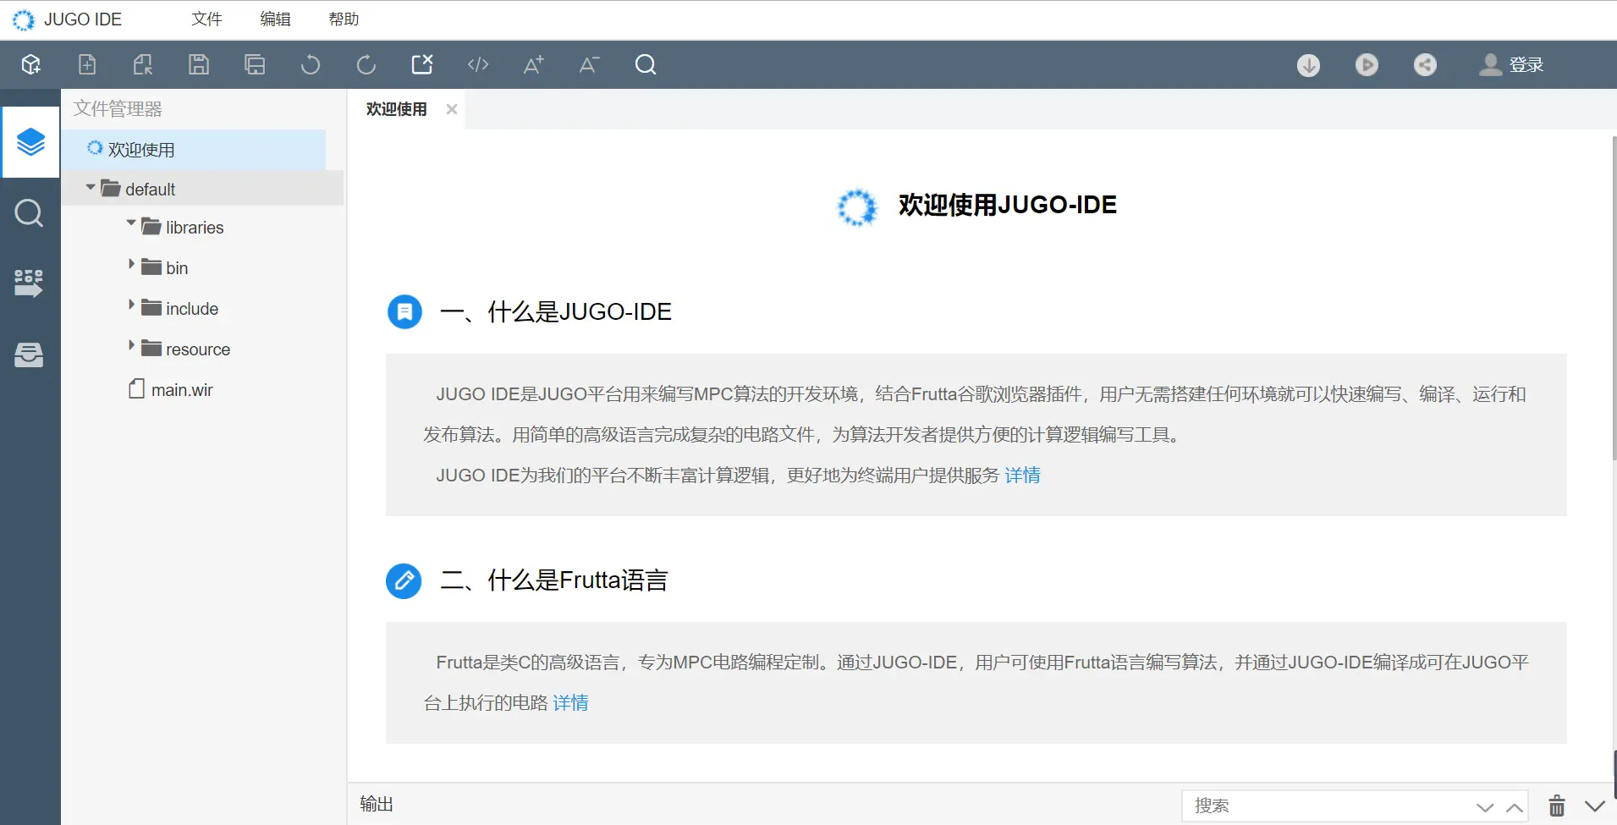Expand the resource folder

point(131,345)
